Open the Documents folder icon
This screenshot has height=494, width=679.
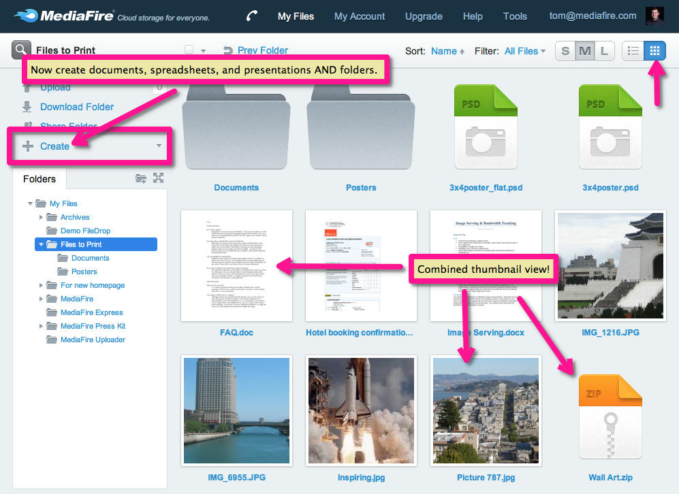pyautogui.click(x=236, y=127)
